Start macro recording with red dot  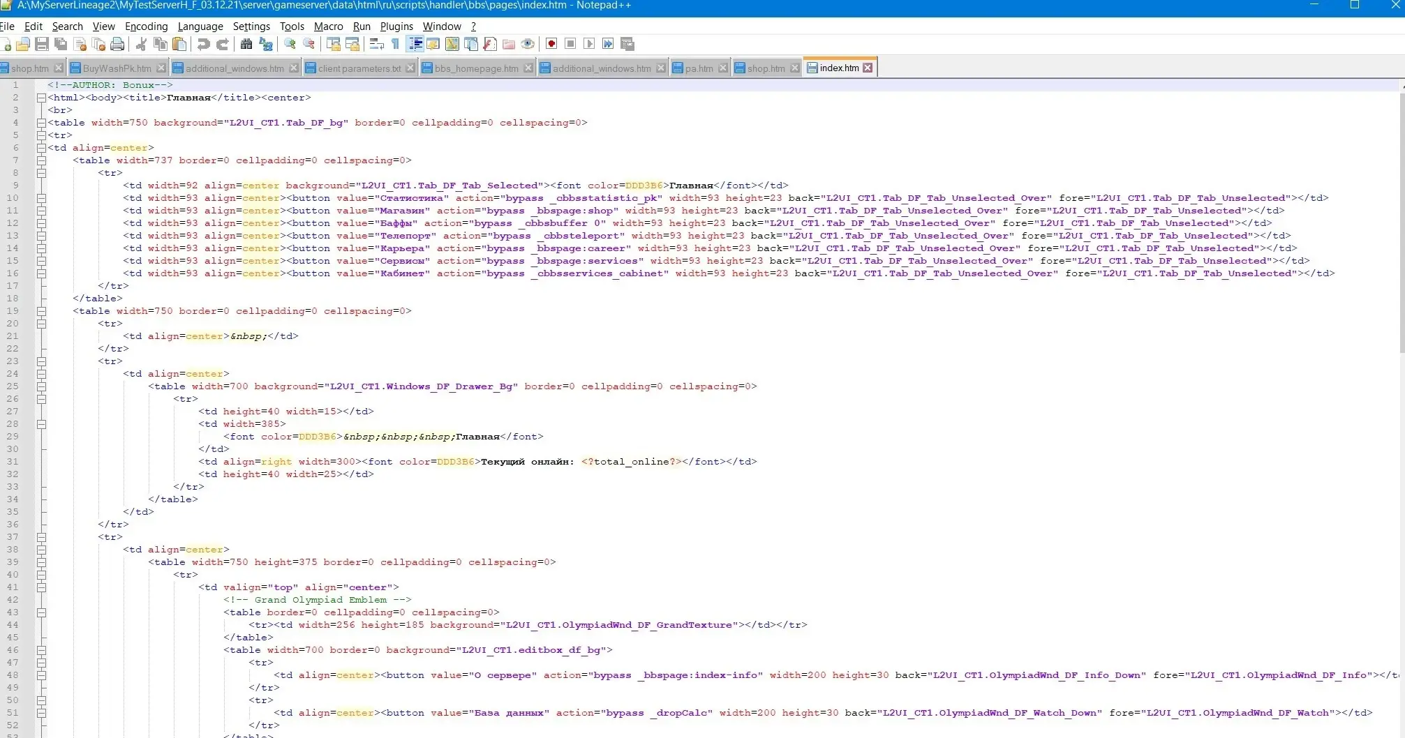click(551, 44)
